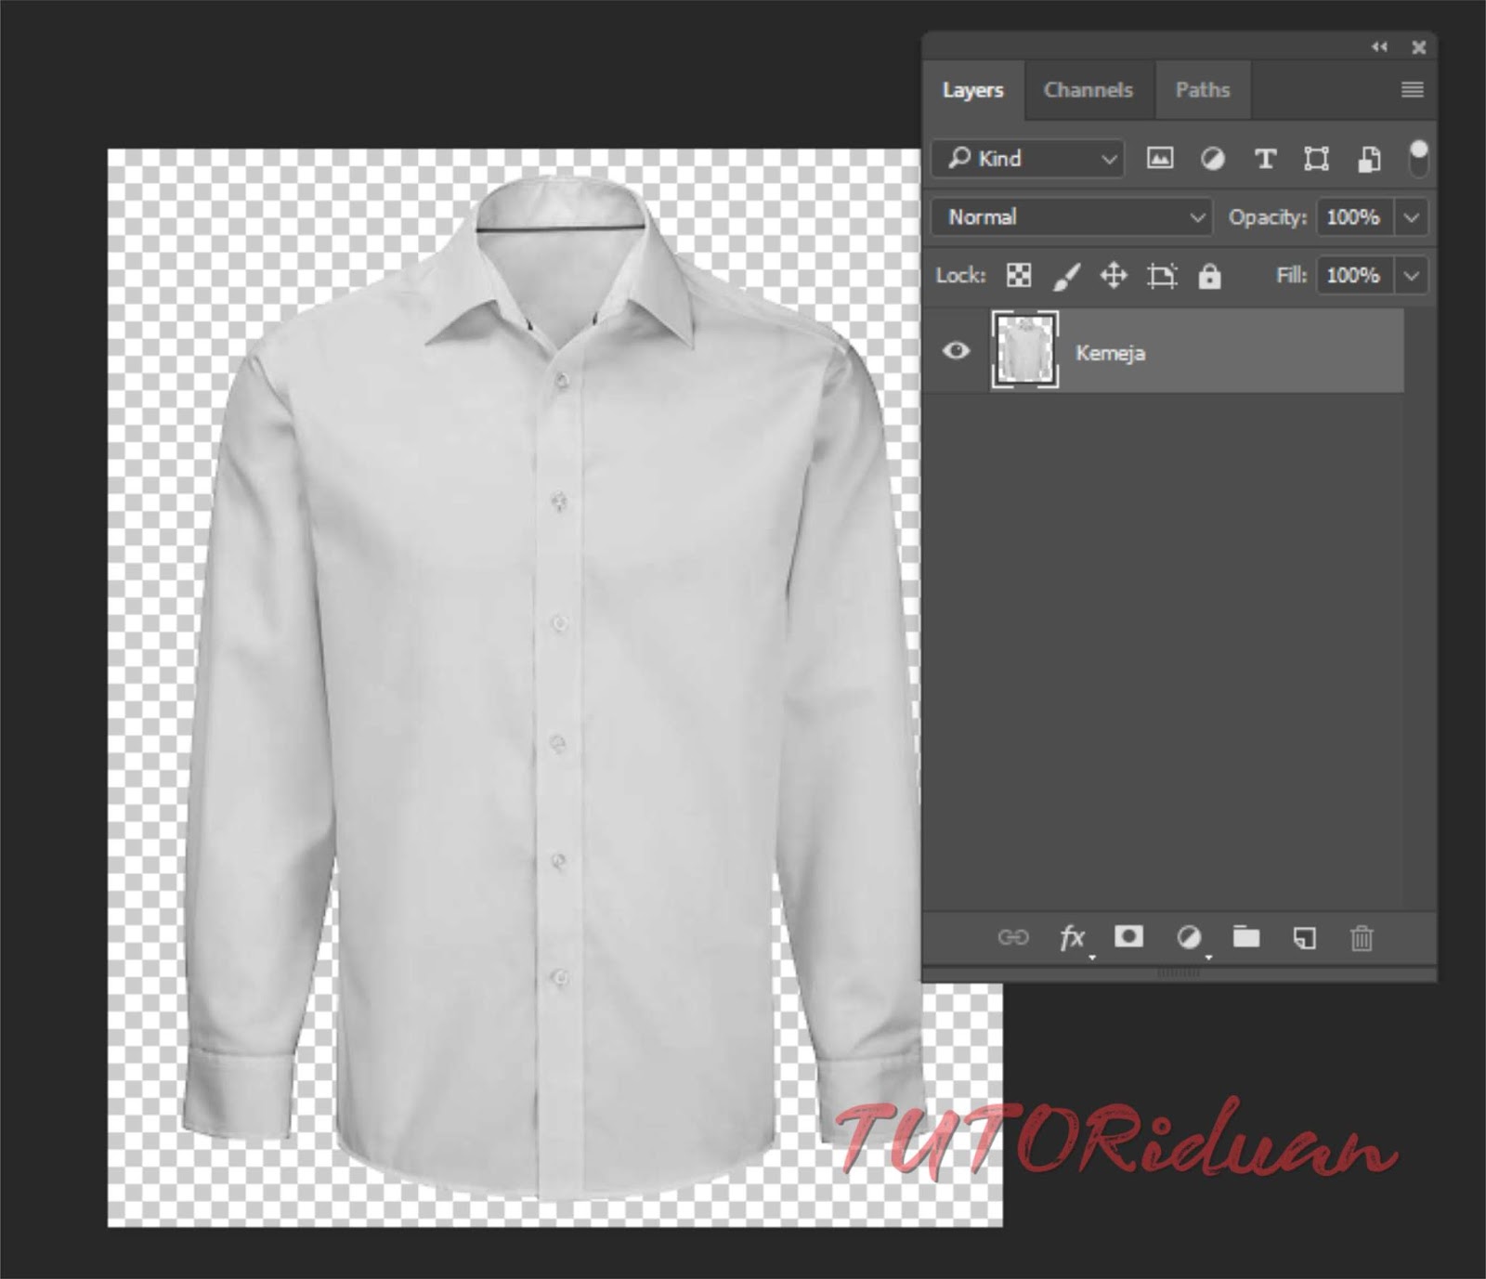Screen dimensions: 1486x1279
Task: Open the Layers panel menu
Action: 1411,89
